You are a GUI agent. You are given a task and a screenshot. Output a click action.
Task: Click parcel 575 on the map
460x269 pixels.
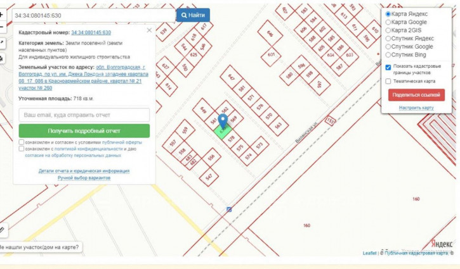(240, 148)
